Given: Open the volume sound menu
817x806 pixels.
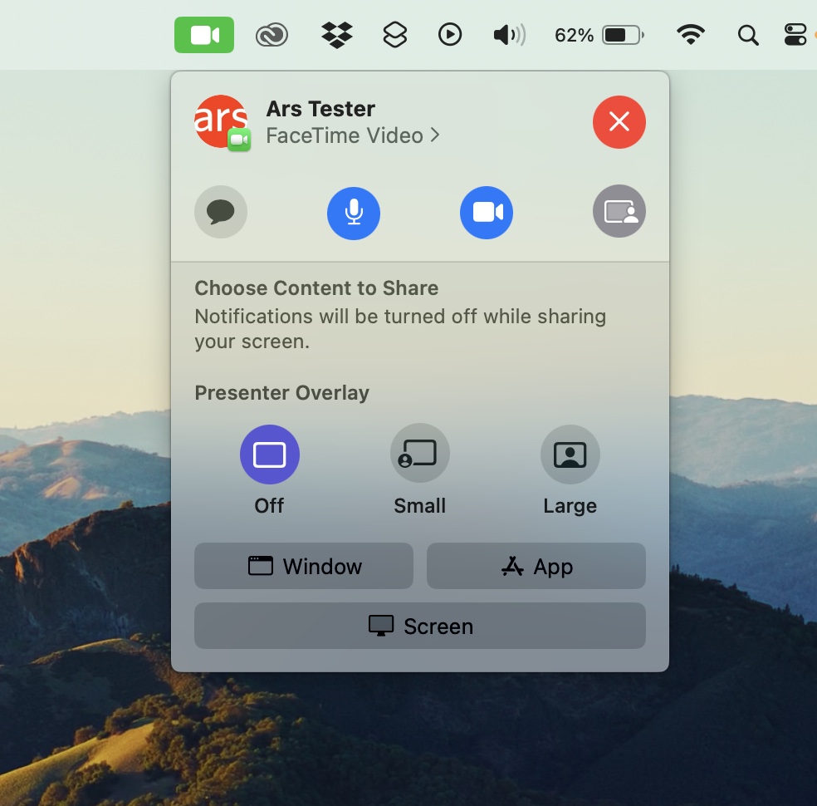Looking at the screenshot, I should click(x=509, y=35).
